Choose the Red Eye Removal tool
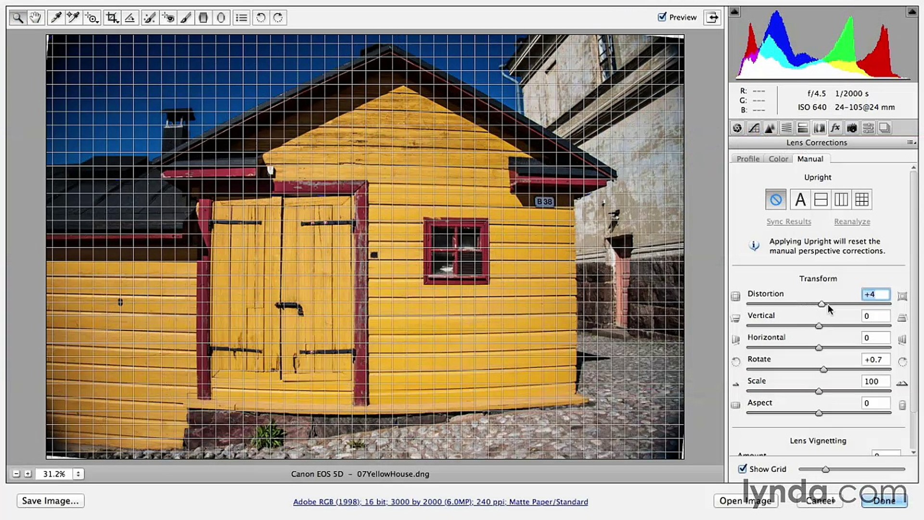The height and width of the screenshot is (520, 924). click(168, 18)
